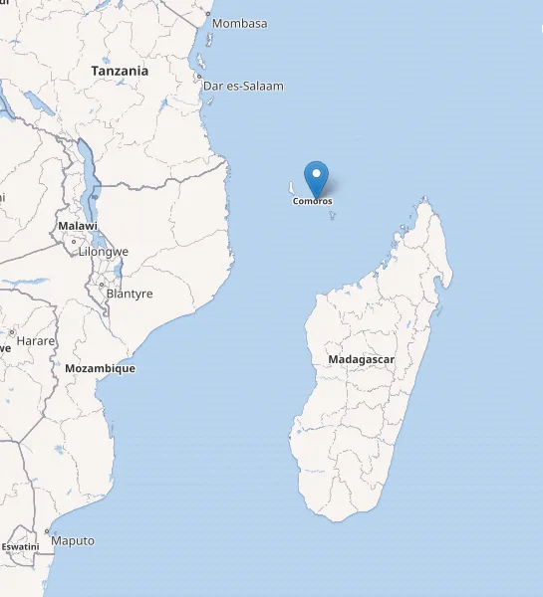The image size is (543, 597).
Task: Click the Blantyre city dot marker
Action: click(102, 285)
